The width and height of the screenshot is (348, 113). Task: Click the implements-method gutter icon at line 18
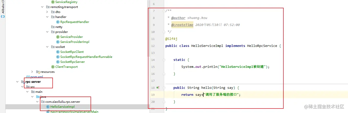pyautogui.click(x=158, y=88)
